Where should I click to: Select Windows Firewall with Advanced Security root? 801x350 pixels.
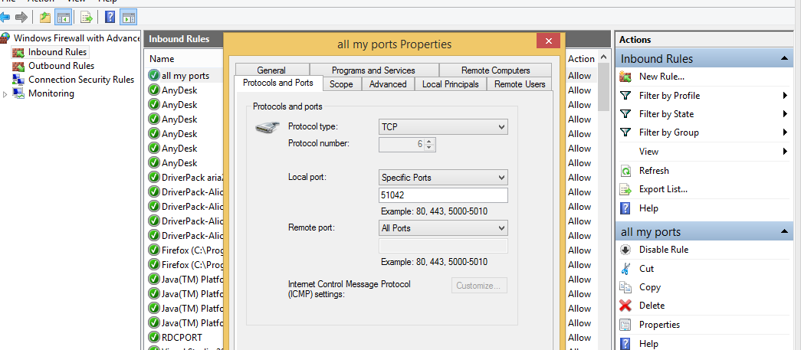tap(77, 38)
